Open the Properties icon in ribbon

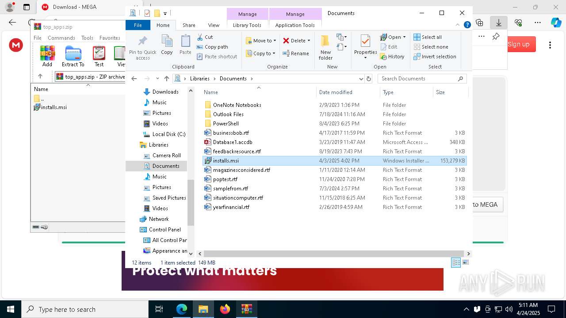click(x=365, y=42)
